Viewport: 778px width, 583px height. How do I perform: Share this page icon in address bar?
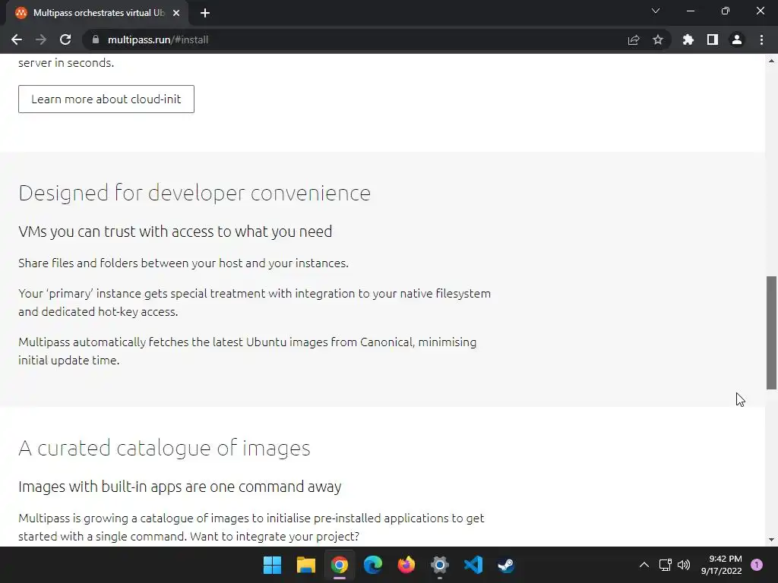(634, 39)
